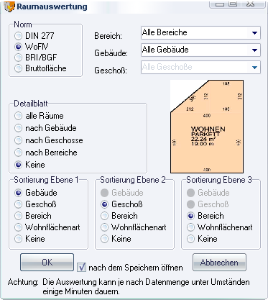The width and height of the screenshot is (268, 300).
Task: Click the Abbrechen button
Action: 219,263
